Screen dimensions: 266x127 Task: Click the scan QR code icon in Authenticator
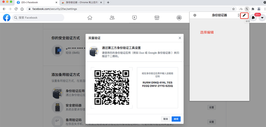[x=239, y=15]
